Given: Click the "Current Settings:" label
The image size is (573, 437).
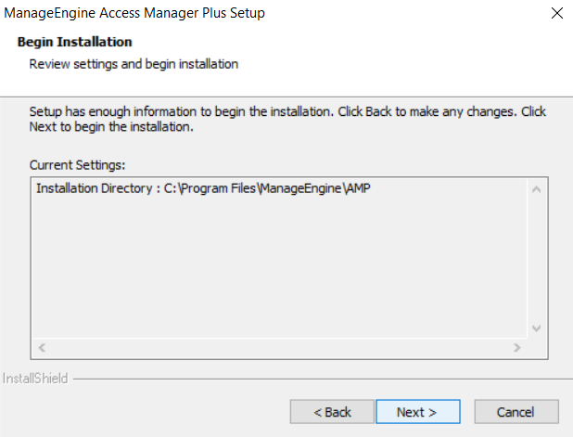Looking at the screenshot, I should [77, 164].
